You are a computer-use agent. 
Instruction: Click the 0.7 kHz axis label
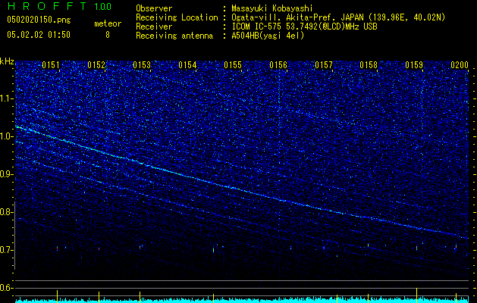[7, 250]
